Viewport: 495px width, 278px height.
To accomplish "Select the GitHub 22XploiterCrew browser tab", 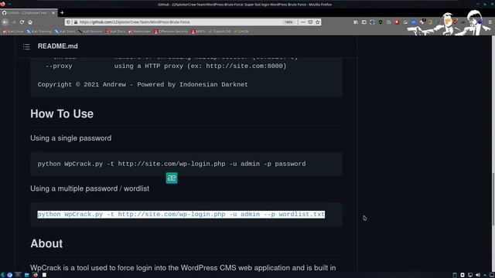I will [29, 13].
